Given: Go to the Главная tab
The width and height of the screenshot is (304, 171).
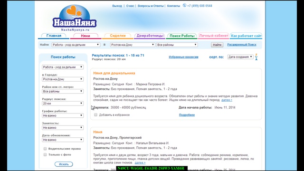Looking at the screenshot, I should pos(54,36).
